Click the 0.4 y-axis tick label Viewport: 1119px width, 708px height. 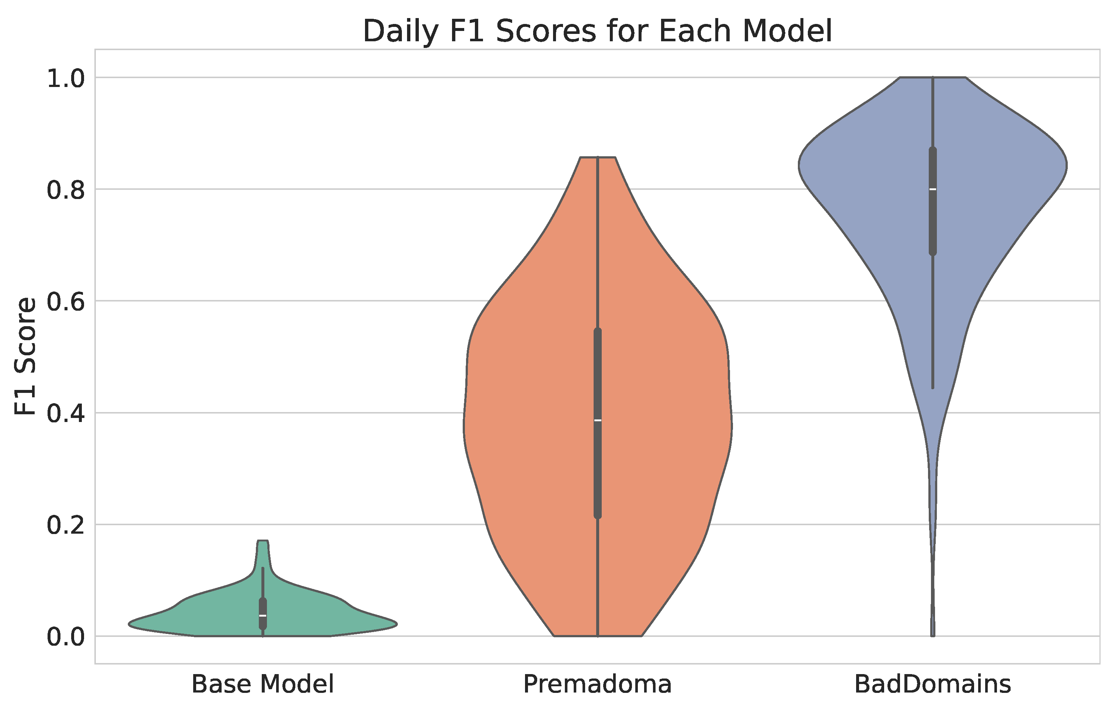coord(66,414)
